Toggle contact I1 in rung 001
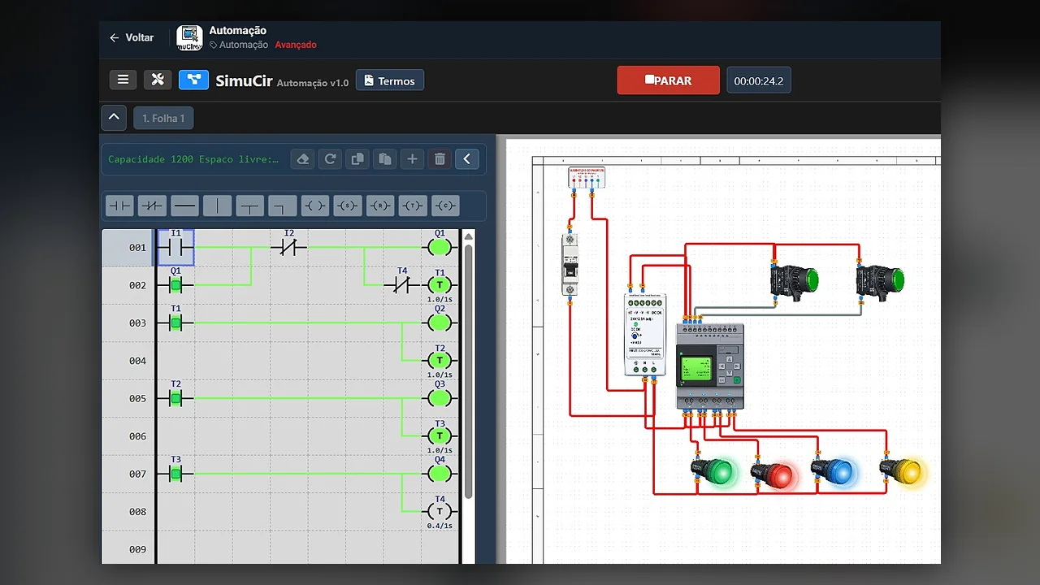The width and height of the screenshot is (1040, 585). [175, 247]
